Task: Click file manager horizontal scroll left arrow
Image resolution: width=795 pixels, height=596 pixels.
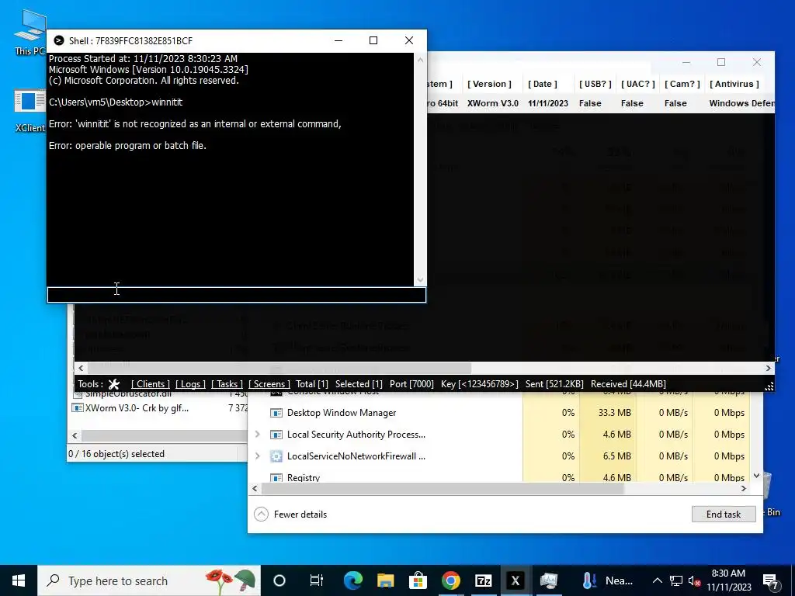Action: 75,435
